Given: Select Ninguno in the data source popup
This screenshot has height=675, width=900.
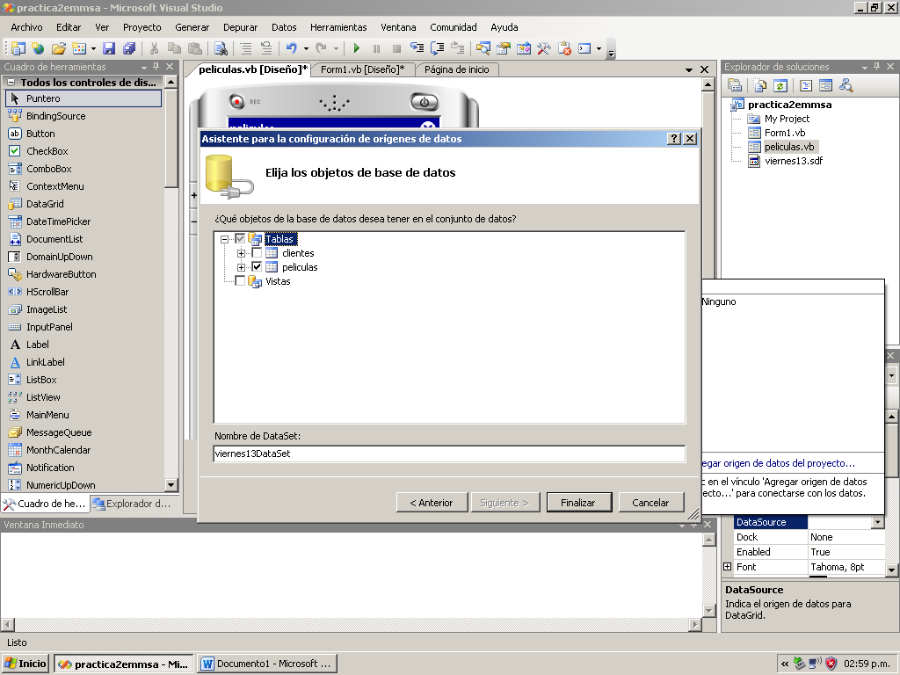Looking at the screenshot, I should [x=719, y=301].
